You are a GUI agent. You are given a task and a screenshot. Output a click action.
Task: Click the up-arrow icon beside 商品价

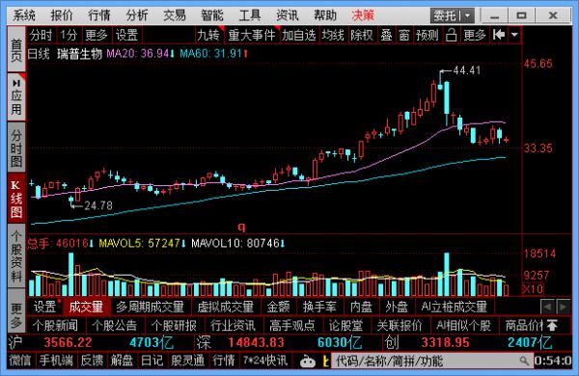point(552,325)
